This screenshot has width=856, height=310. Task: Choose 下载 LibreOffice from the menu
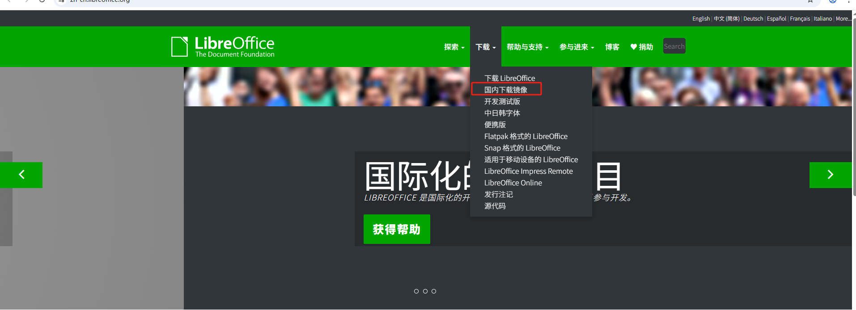coord(509,78)
